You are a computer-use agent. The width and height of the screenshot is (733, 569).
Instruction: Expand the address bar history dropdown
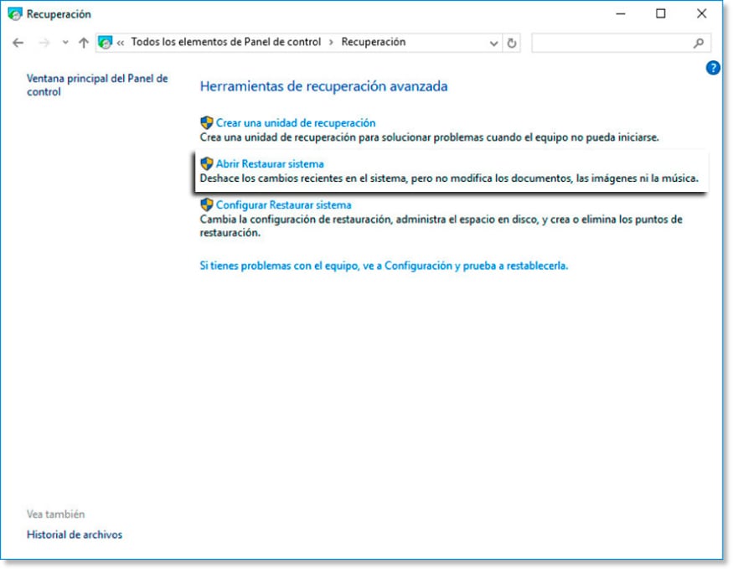tap(493, 44)
